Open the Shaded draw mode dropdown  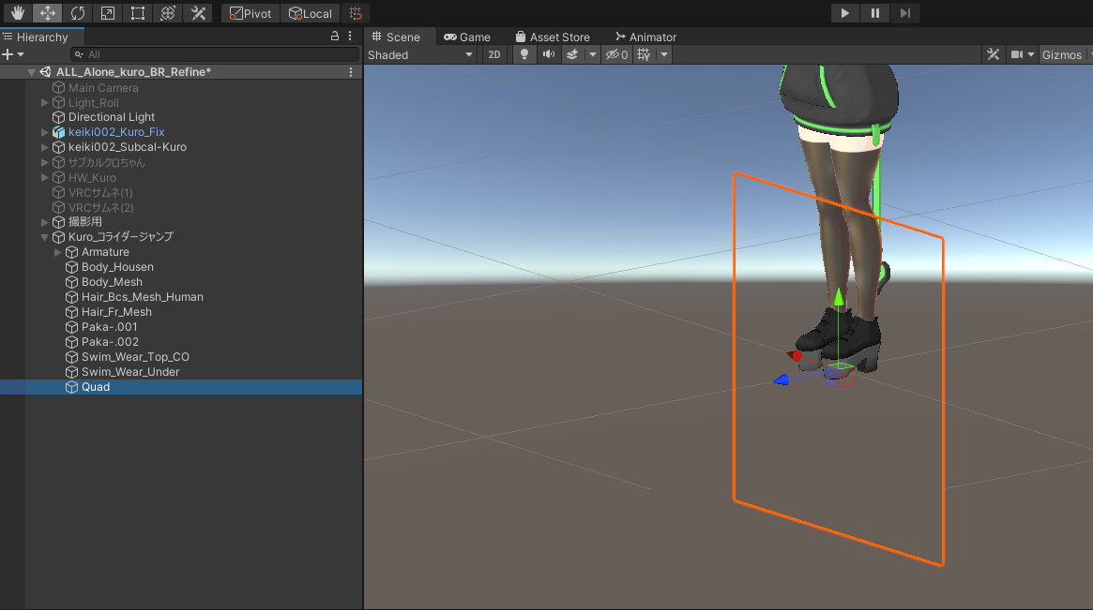pos(421,55)
